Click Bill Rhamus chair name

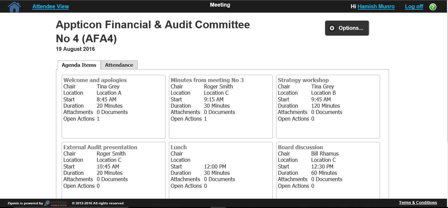(x=325, y=154)
